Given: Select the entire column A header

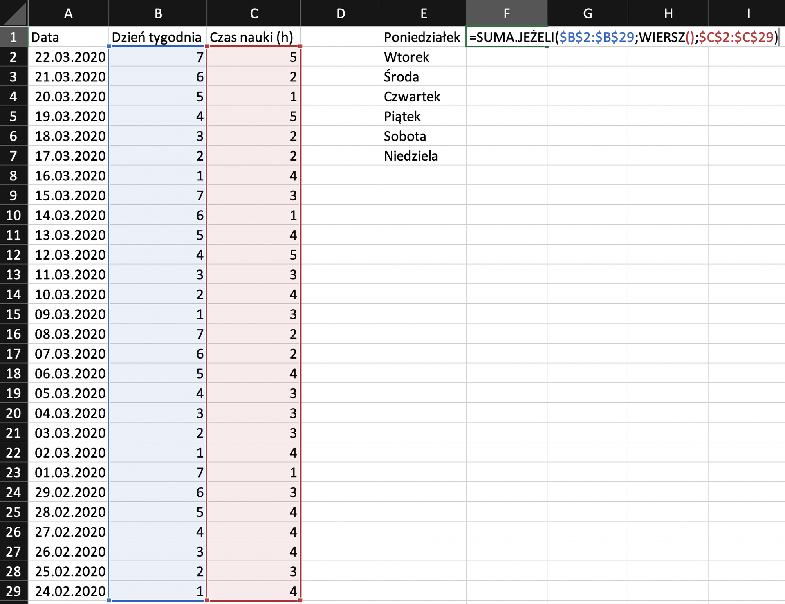Looking at the screenshot, I should coord(68,13).
